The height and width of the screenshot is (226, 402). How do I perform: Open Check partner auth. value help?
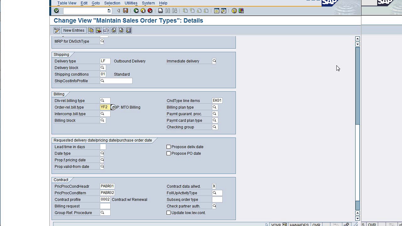(x=214, y=206)
